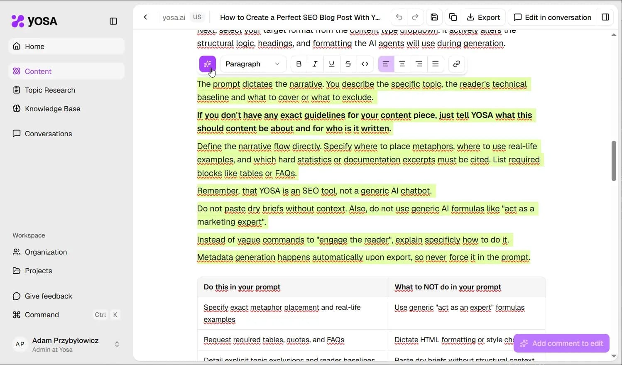The image size is (622, 365).
Task: Click the Ctrl K shortcut hint
Action: point(107,315)
